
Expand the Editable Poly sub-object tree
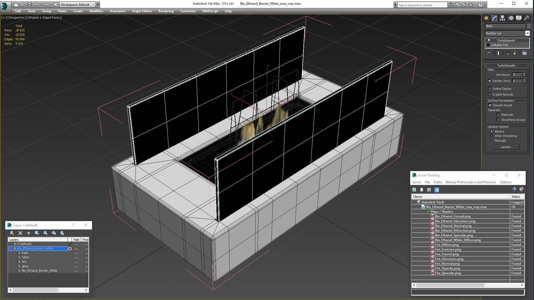tap(488, 45)
